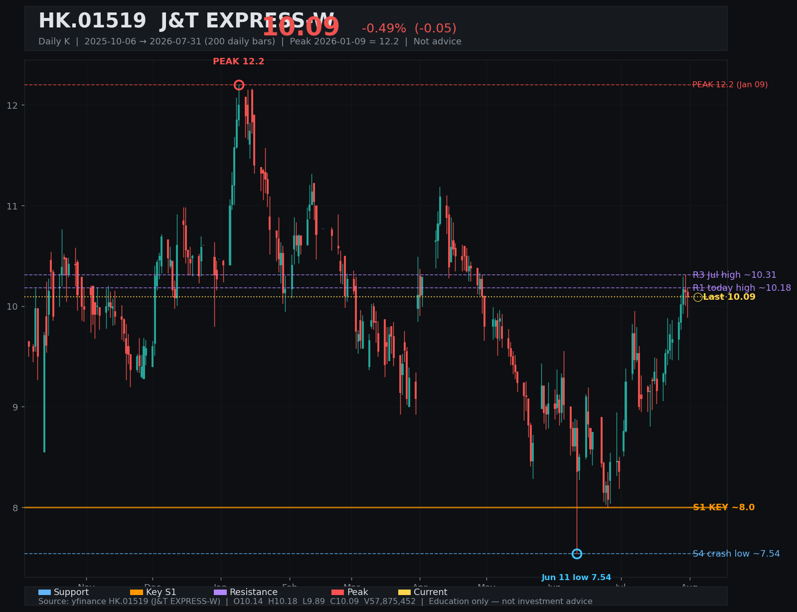The height and width of the screenshot is (612, 797).
Task: Click the "Support" legend label
Action: [x=71, y=593]
